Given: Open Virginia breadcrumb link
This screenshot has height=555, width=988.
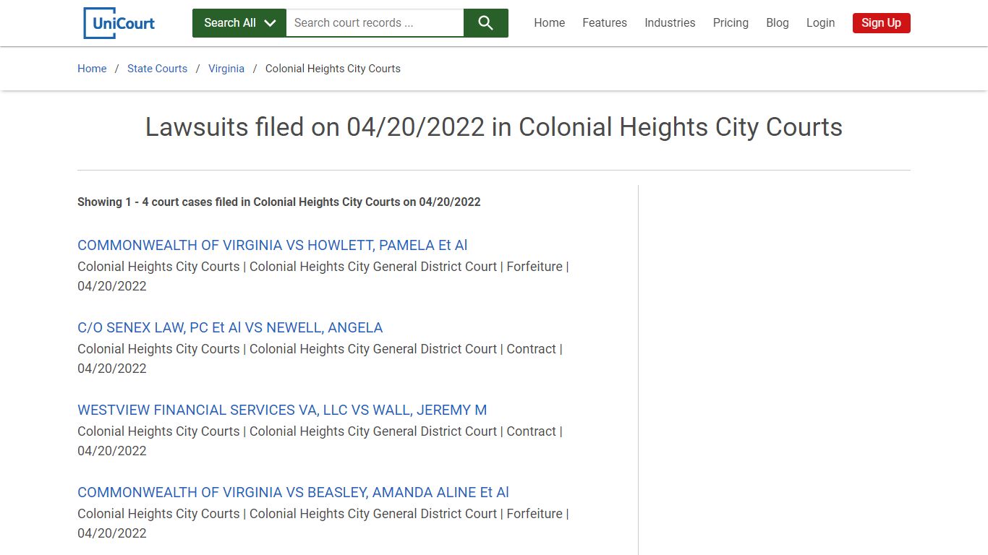Looking at the screenshot, I should pyautogui.click(x=226, y=69).
